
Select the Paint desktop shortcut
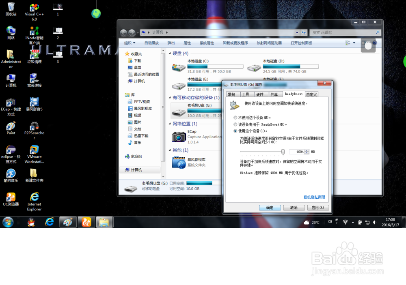pos(11,128)
